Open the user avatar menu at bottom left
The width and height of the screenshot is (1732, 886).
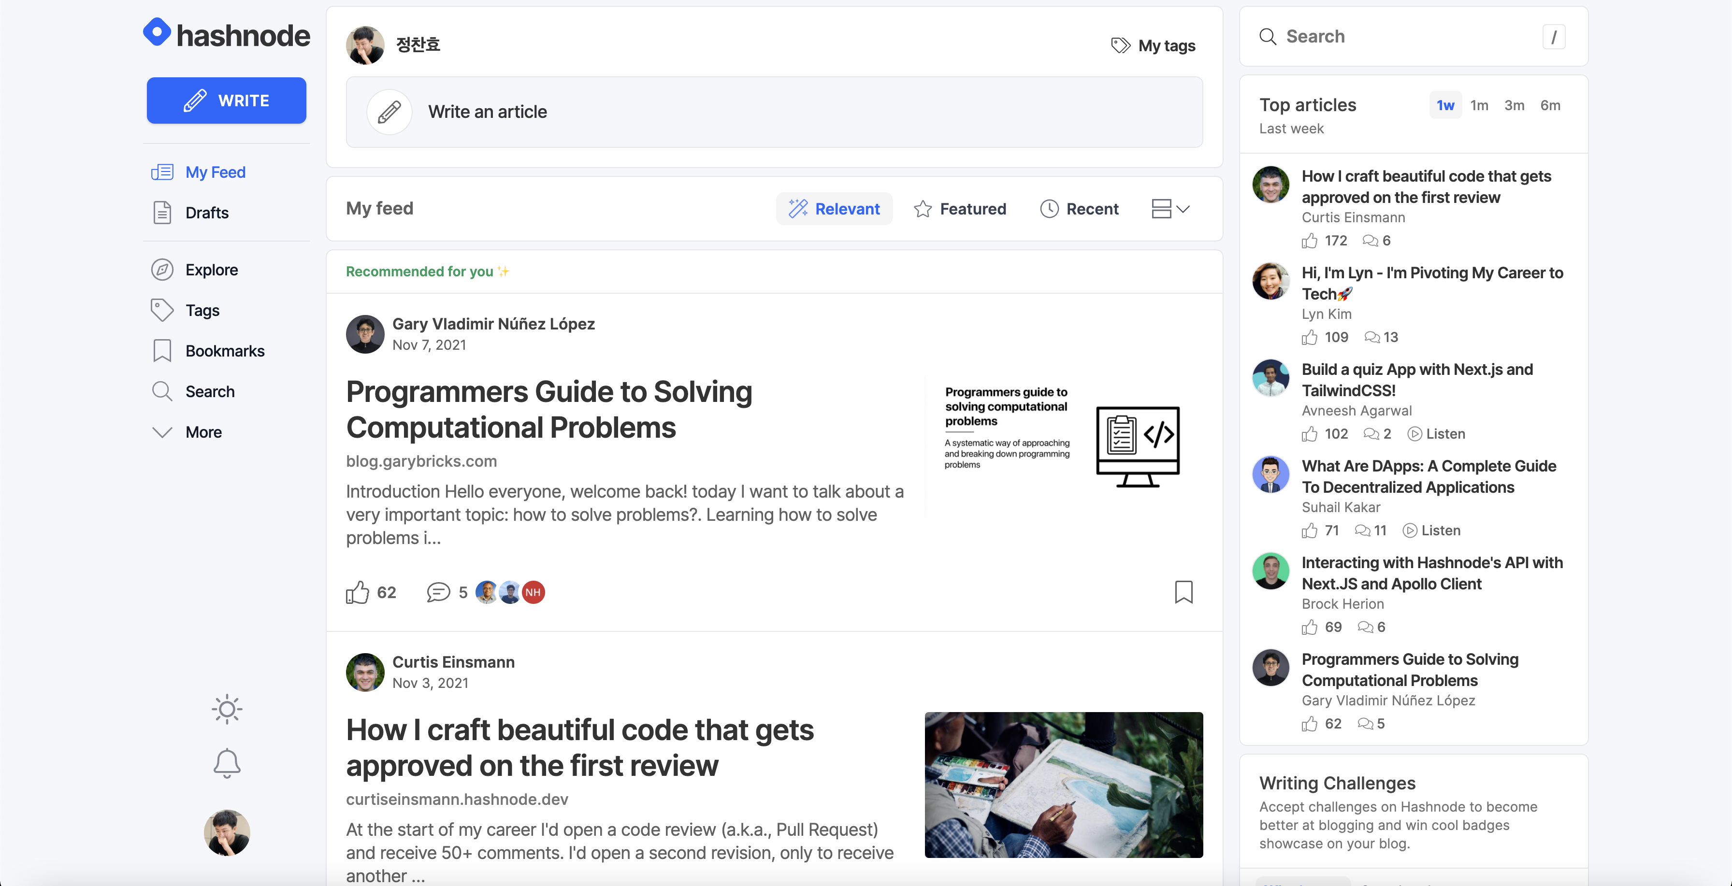pyautogui.click(x=227, y=832)
